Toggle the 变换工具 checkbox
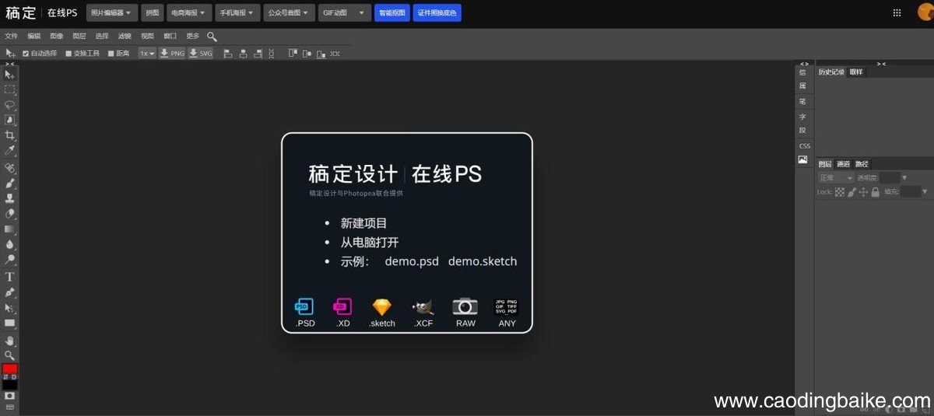The height and width of the screenshot is (416, 934). click(x=68, y=54)
